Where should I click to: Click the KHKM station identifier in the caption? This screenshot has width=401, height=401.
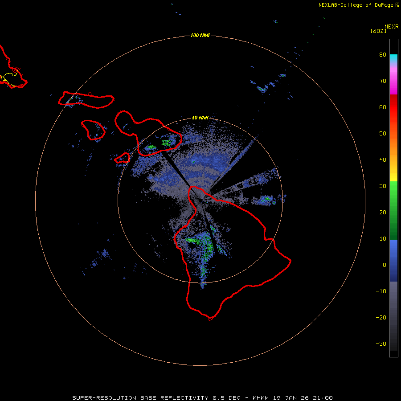click(261, 398)
